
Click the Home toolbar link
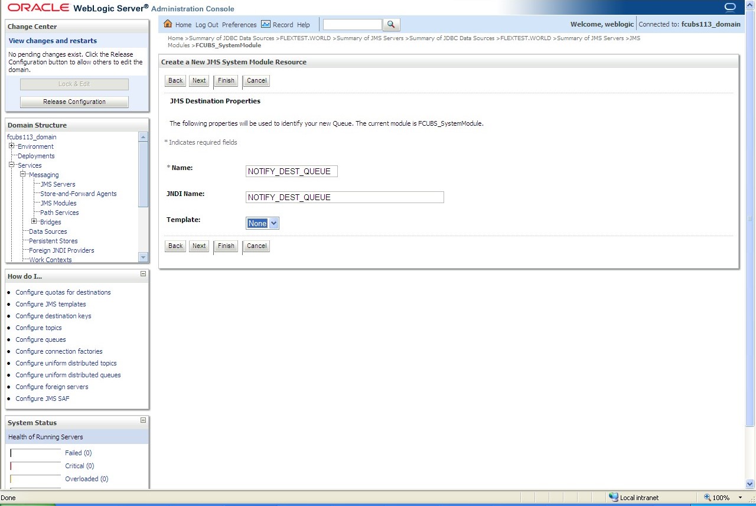[x=183, y=25]
